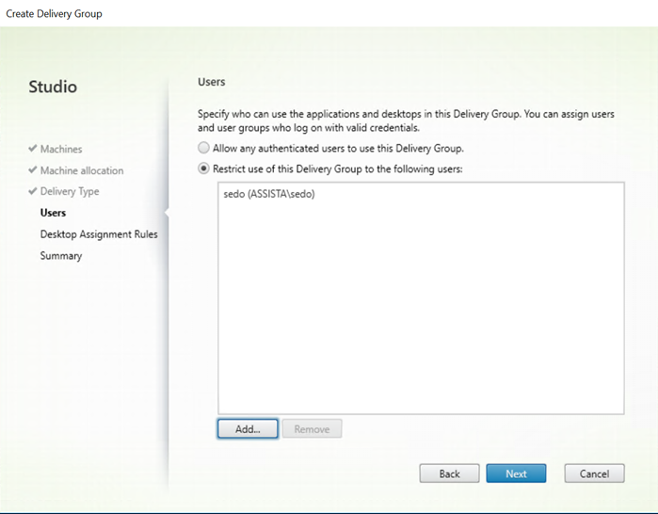Cancel the Create Delivery Group wizard
This screenshot has width=658, height=514.
[x=594, y=474]
